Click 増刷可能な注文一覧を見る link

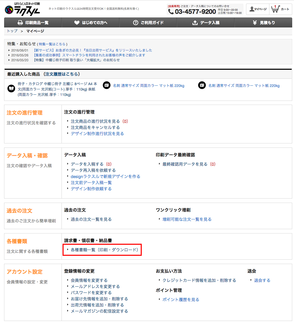[187, 219]
